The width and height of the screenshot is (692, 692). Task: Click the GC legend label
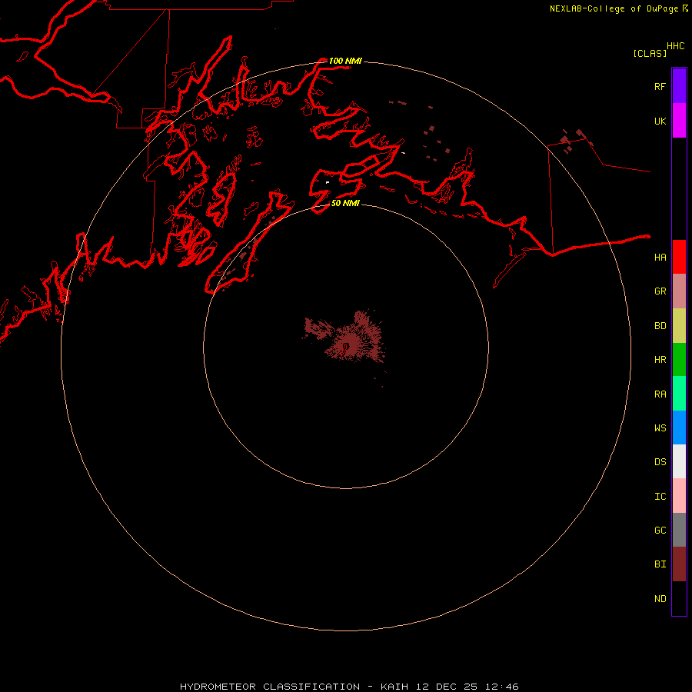[660, 531]
